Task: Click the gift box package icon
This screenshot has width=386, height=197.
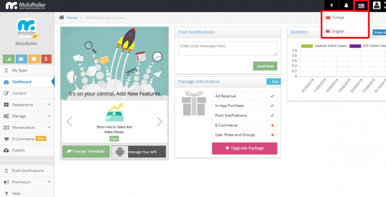Action: (194, 103)
